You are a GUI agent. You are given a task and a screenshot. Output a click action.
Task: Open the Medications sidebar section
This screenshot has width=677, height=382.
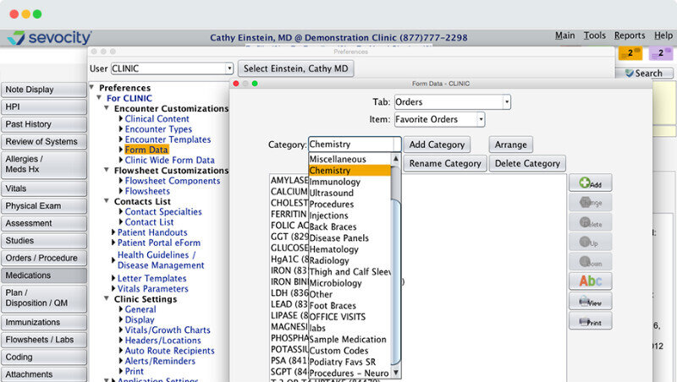coord(43,276)
